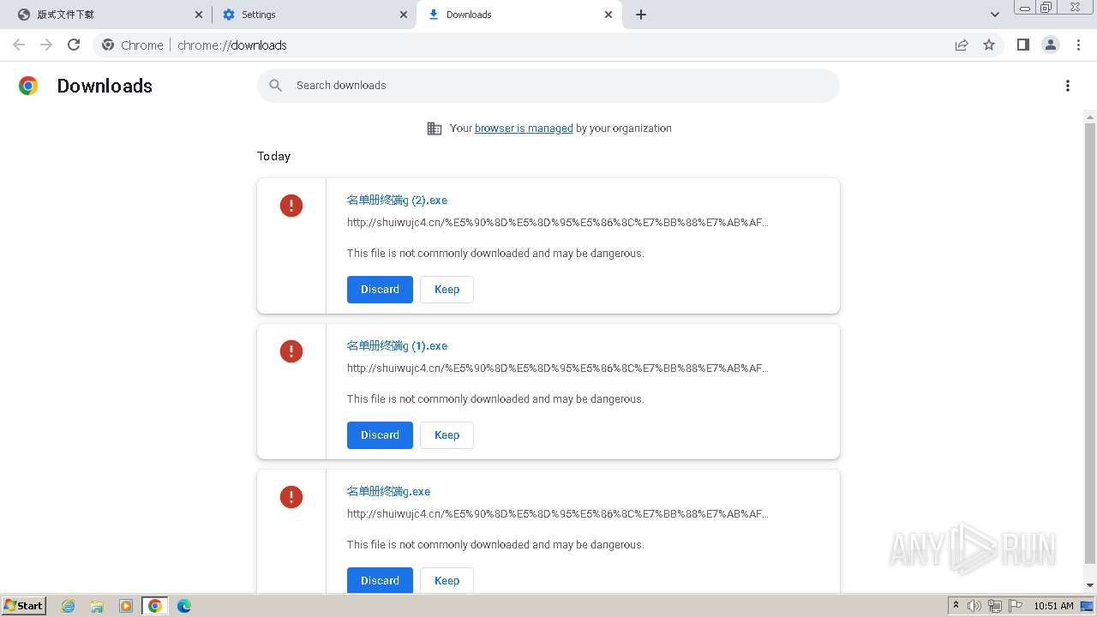Click file name 名单册终端g (1).exe
This screenshot has width=1097, height=617.
tap(397, 346)
